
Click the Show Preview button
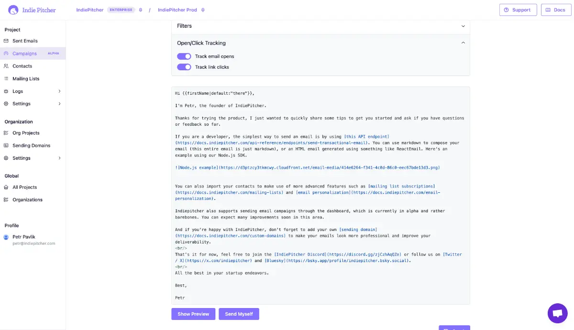pyautogui.click(x=193, y=314)
